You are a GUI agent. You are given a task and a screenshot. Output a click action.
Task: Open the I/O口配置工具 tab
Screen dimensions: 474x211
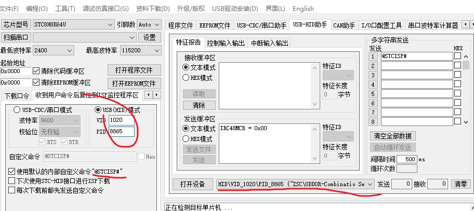click(x=381, y=25)
